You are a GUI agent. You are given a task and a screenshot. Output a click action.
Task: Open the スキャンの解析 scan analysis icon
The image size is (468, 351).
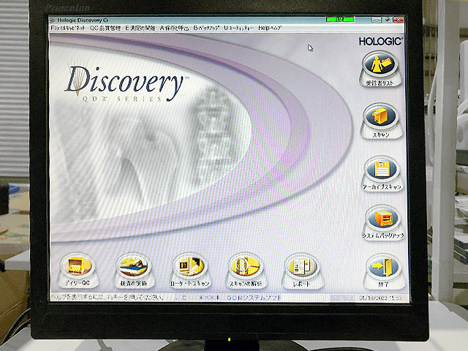(246, 271)
